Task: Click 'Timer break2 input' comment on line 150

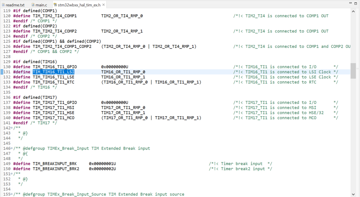Action: coord(243,169)
